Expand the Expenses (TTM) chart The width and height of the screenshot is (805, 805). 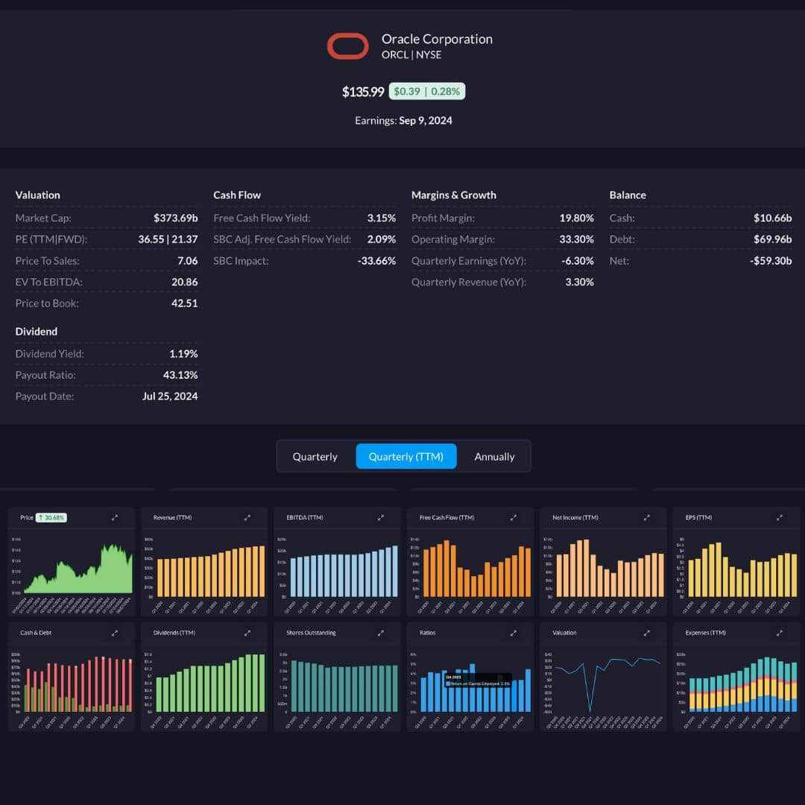[x=780, y=633]
